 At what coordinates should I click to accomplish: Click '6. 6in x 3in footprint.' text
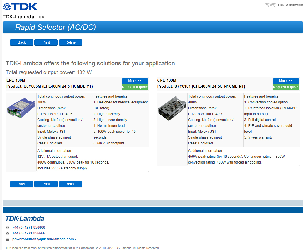[x=109, y=143]
